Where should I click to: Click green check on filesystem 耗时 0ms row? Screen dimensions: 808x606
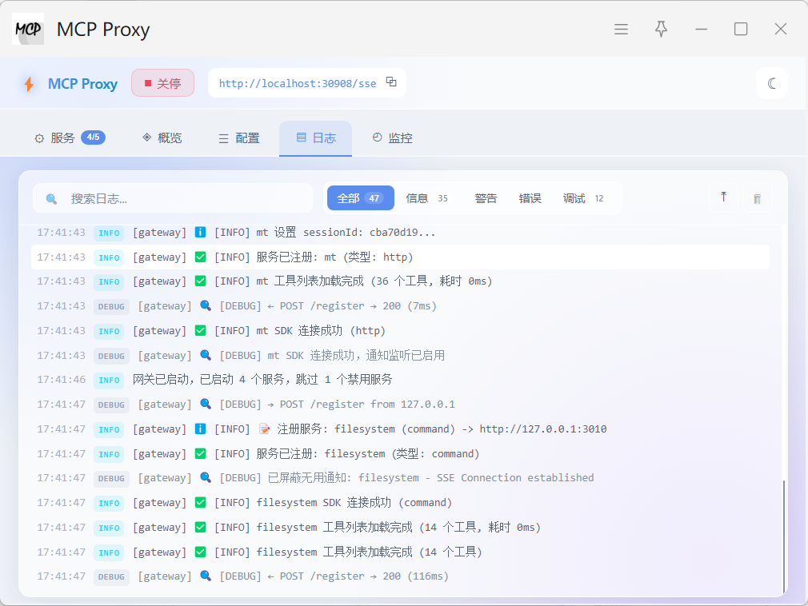[201, 527]
